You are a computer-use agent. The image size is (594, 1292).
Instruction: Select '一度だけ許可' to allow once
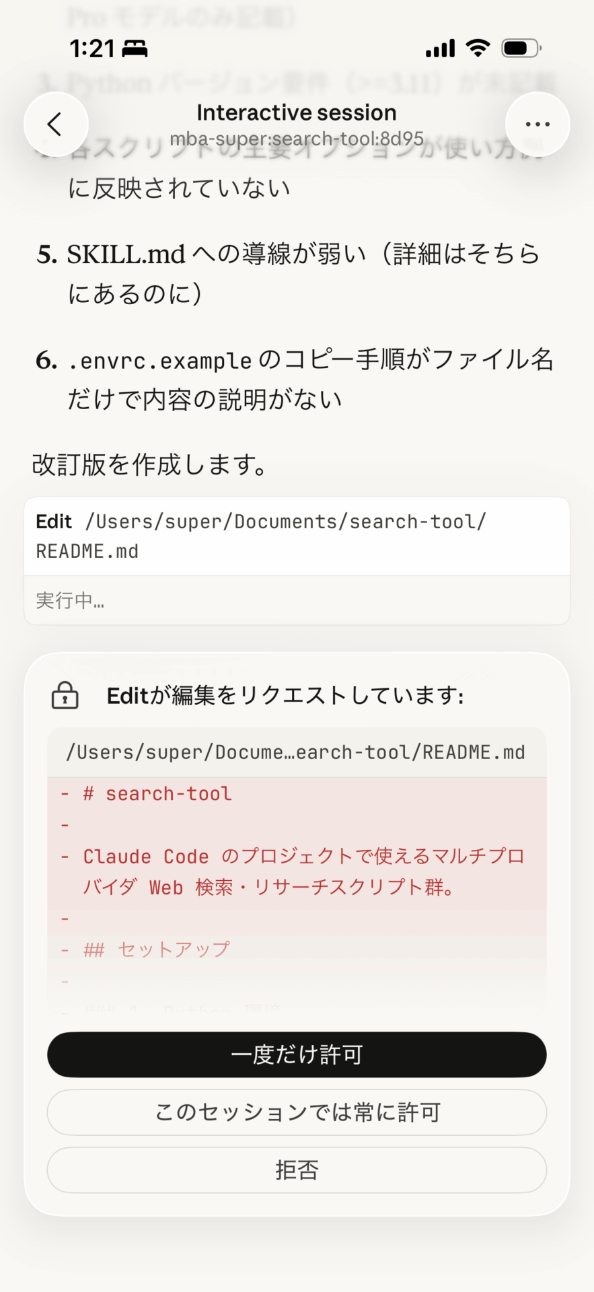pyautogui.click(x=297, y=1054)
